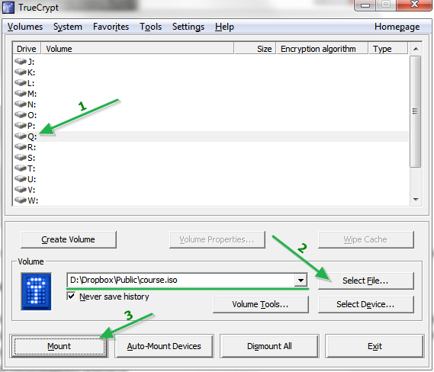Click the L: drive icon
Viewport: 434px width, 372px height.
(x=21, y=82)
